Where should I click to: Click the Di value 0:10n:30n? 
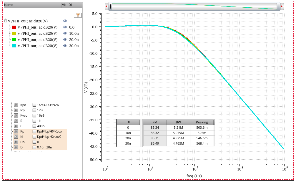44,147
